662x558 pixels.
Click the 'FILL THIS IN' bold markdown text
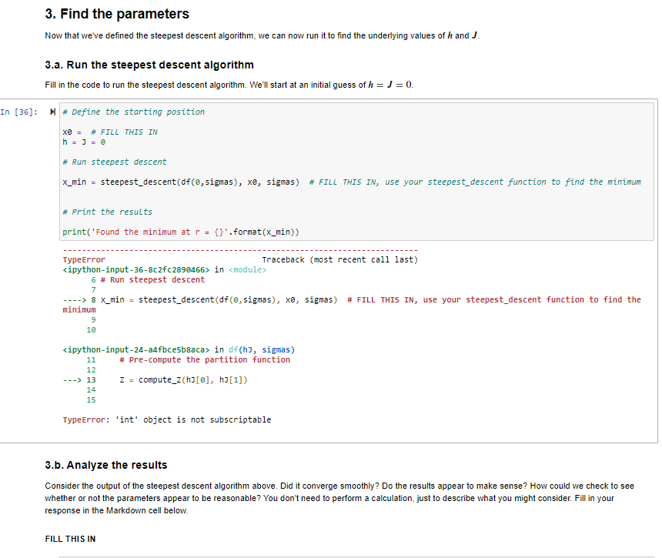[x=70, y=539]
